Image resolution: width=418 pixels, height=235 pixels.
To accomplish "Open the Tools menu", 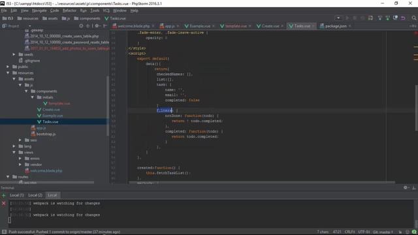I will coord(95,10).
